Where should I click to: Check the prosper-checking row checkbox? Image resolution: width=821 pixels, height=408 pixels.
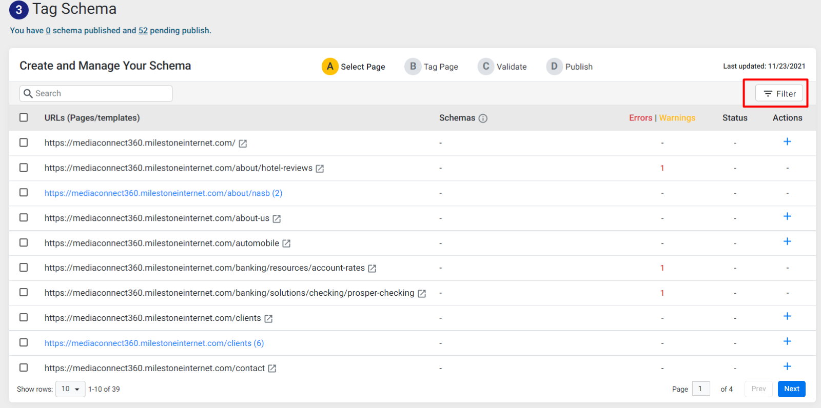click(24, 292)
